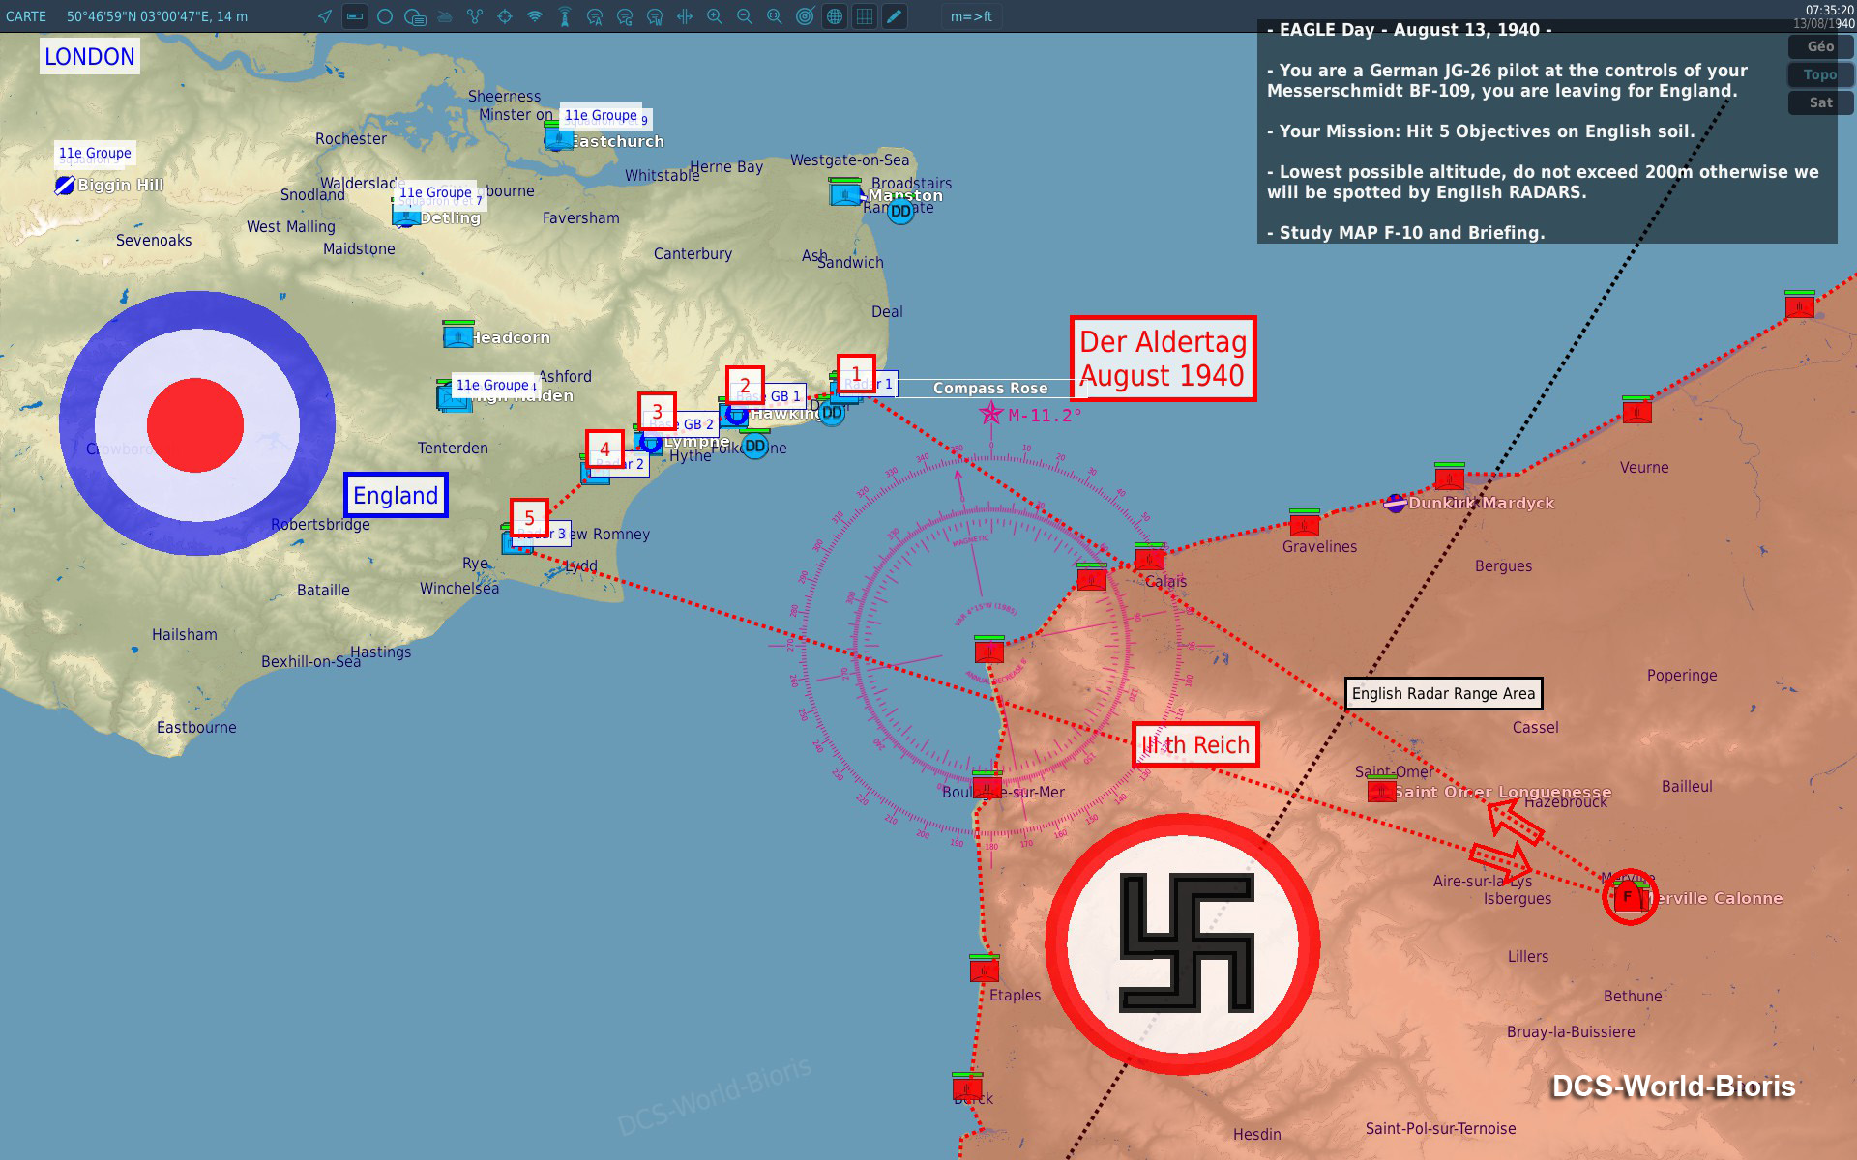
Task: Click the zoom in magnifier icon
Action: tap(715, 16)
